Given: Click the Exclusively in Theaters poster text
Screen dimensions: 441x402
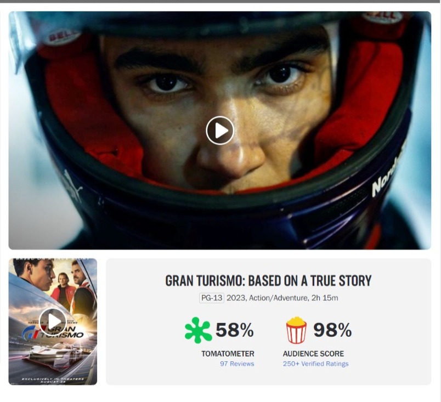Looking at the screenshot, I should [x=53, y=380].
